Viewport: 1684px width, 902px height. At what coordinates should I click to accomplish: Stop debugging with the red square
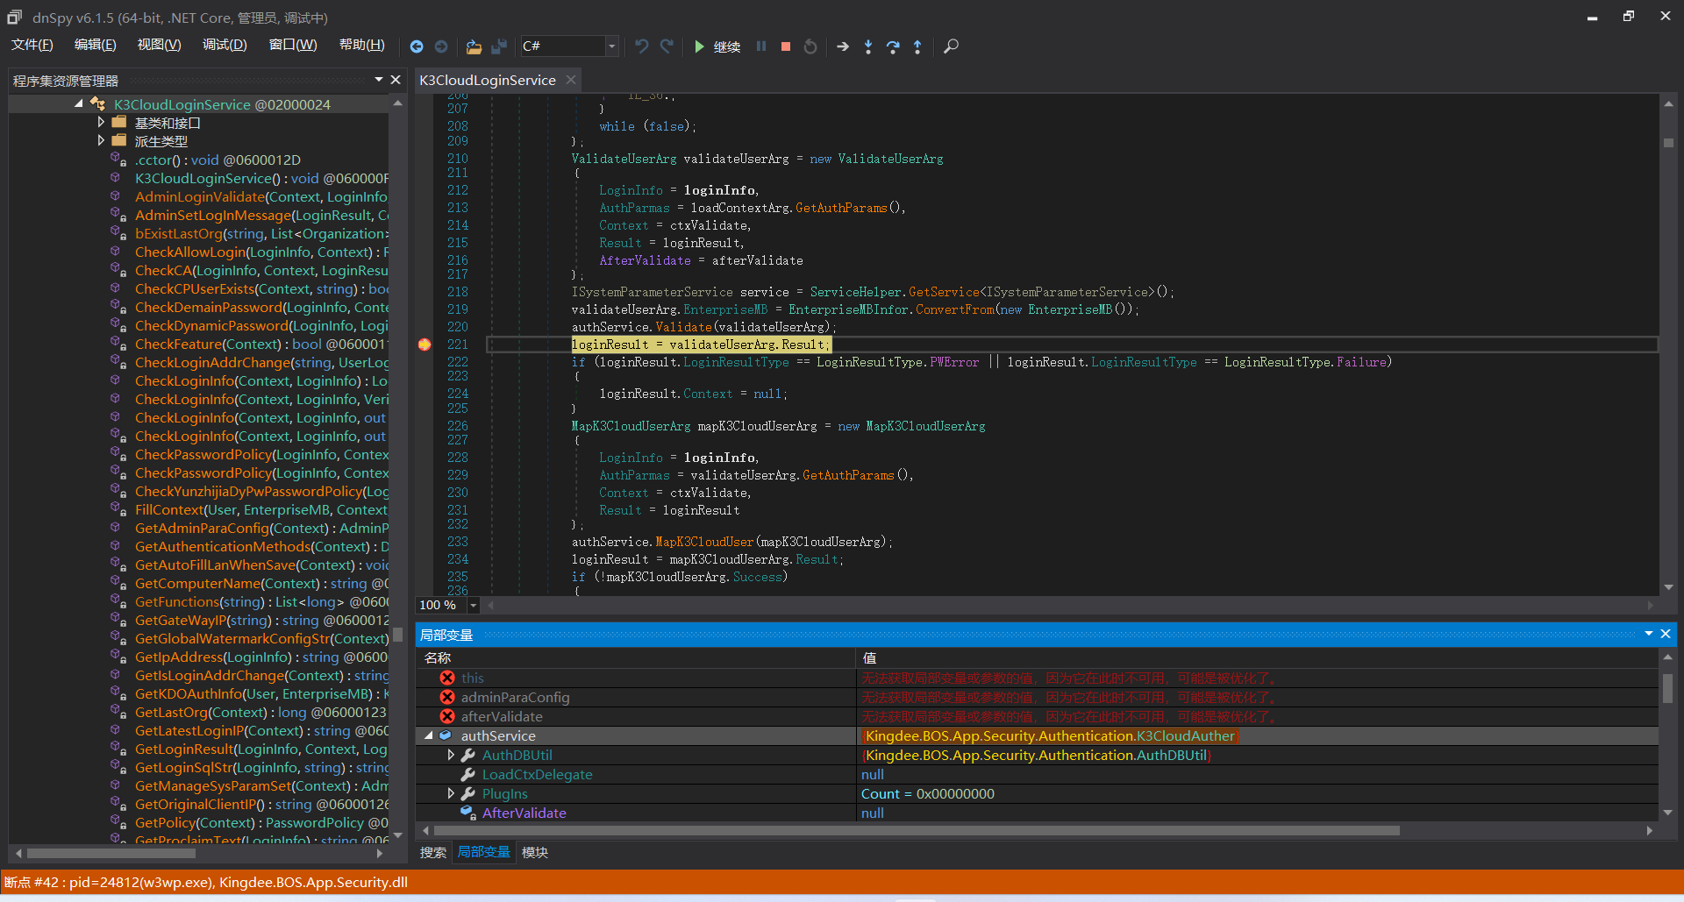tap(786, 46)
